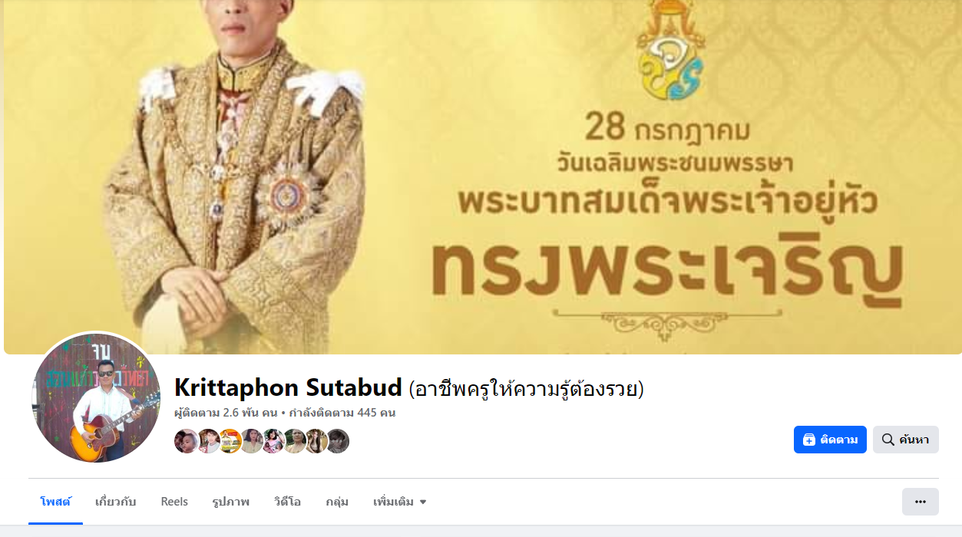Image resolution: width=962 pixels, height=537 pixels.
Task: Open the ค้นหา search button
Action: [905, 440]
